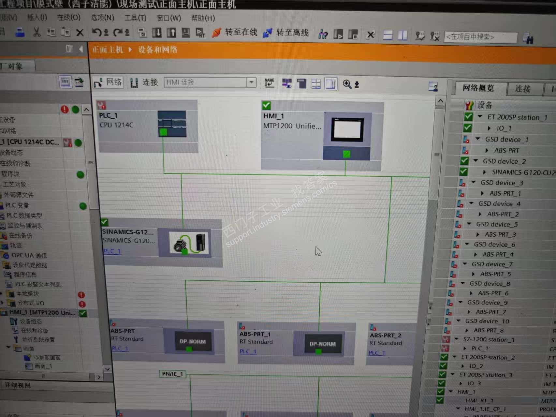Image resolution: width=556 pixels, height=417 pixels.
Task: Click the Start simulation icon
Action: (x=186, y=33)
